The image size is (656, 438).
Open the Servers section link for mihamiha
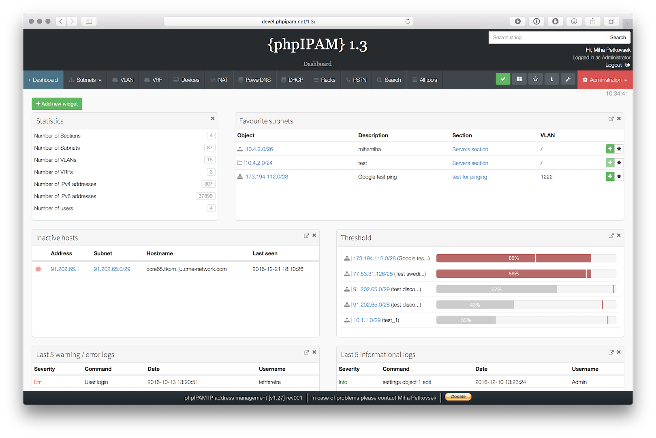tap(470, 149)
